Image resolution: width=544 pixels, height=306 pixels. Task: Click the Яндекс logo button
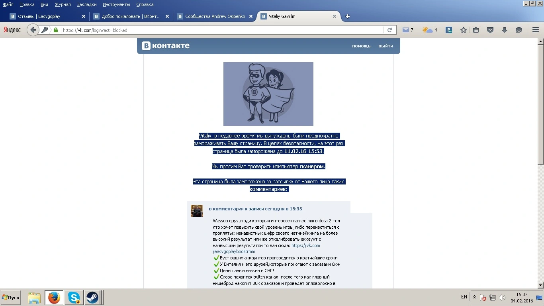pyautogui.click(x=12, y=30)
